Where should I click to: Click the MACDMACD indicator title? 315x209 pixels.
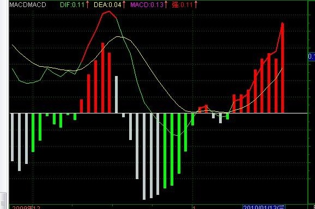28,4
